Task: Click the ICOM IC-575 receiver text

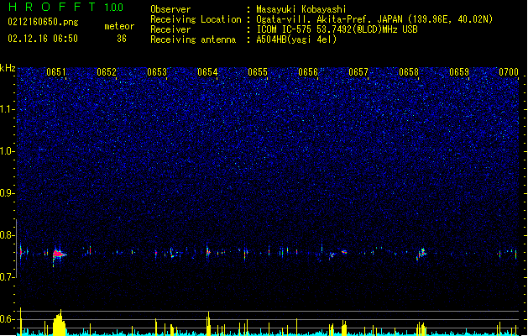Action: 337,29
